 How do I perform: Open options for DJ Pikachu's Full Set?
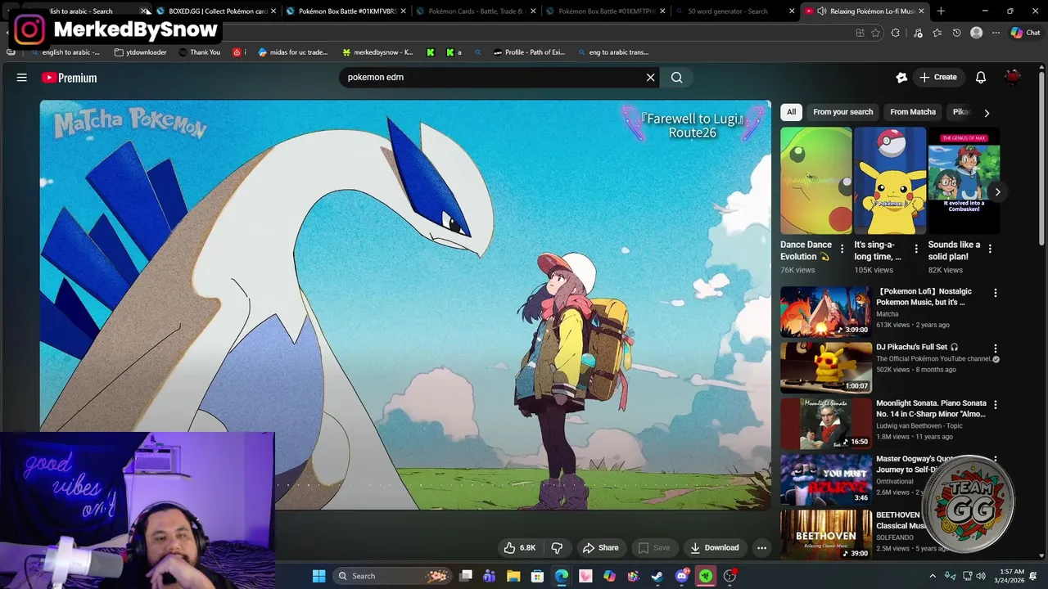point(996,348)
